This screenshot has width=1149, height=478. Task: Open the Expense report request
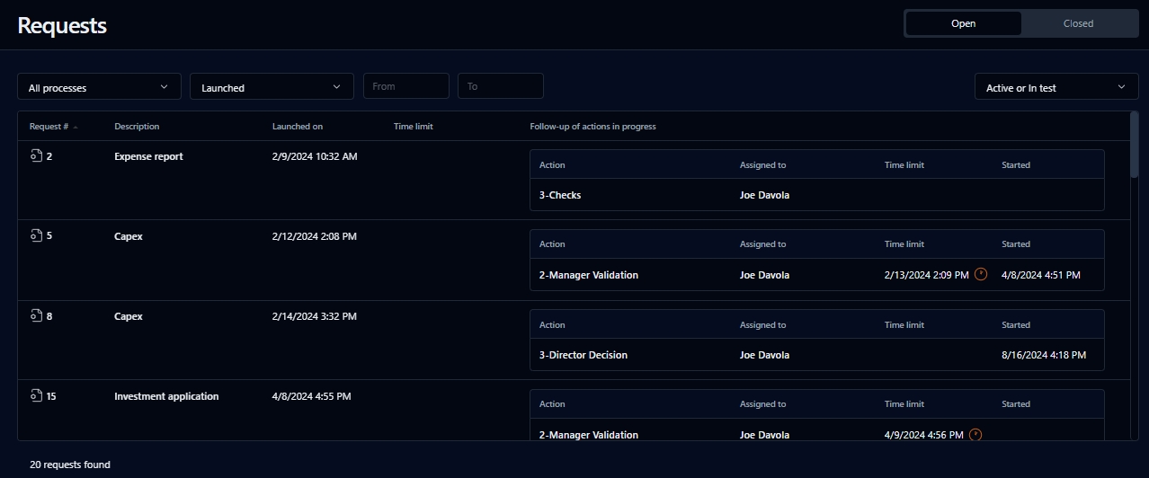148,156
